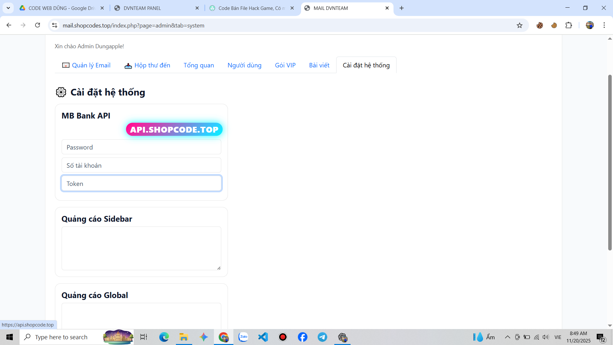
Task: Open Facebook from the taskbar
Action: tap(303, 337)
